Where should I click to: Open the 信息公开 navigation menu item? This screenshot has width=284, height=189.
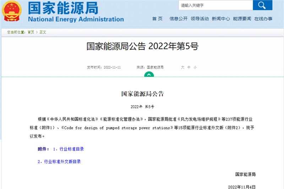click(178, 19)
